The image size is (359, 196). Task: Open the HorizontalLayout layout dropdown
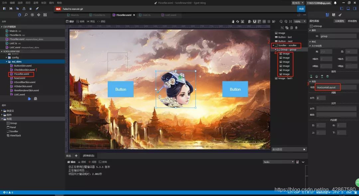click(x=336, y=87)
